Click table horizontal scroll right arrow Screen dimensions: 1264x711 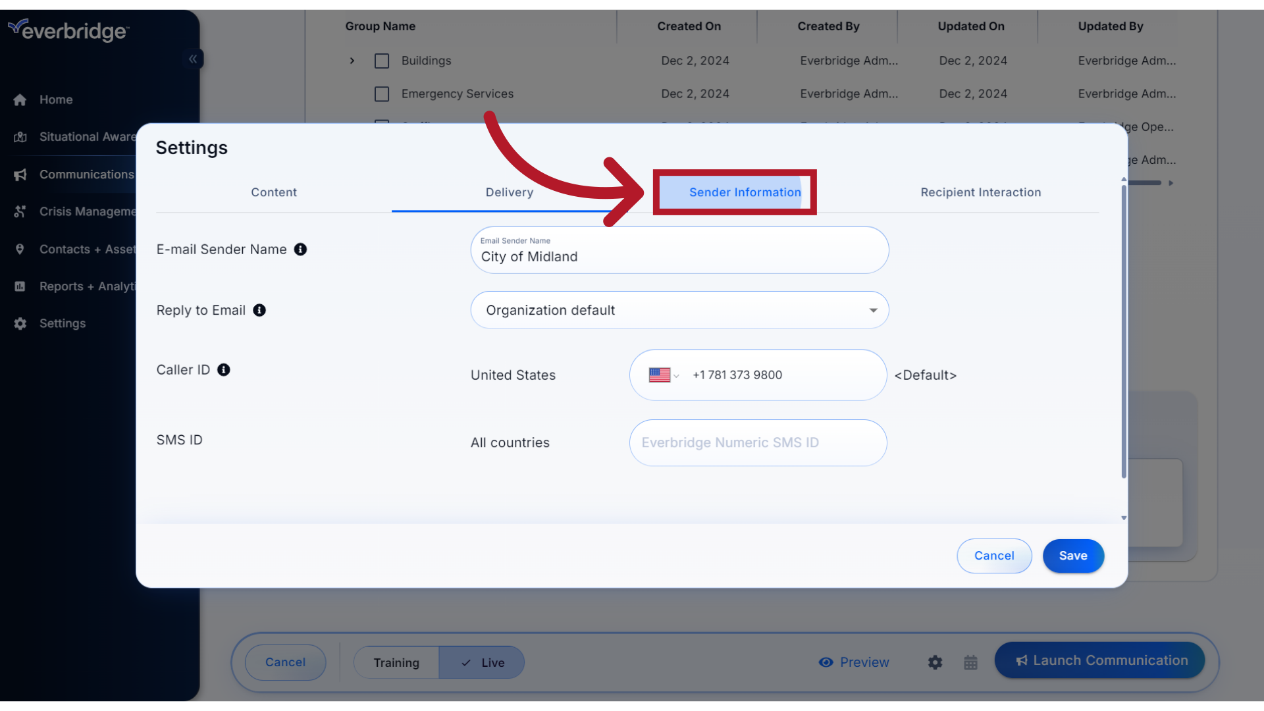(1171, 183)
